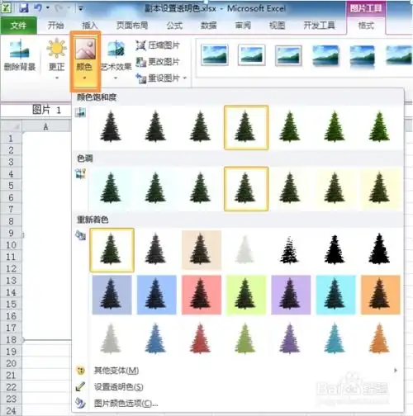Screen dimensions: 413x416
Task: Select the light red tree recolor swatch
Action: 201,339
